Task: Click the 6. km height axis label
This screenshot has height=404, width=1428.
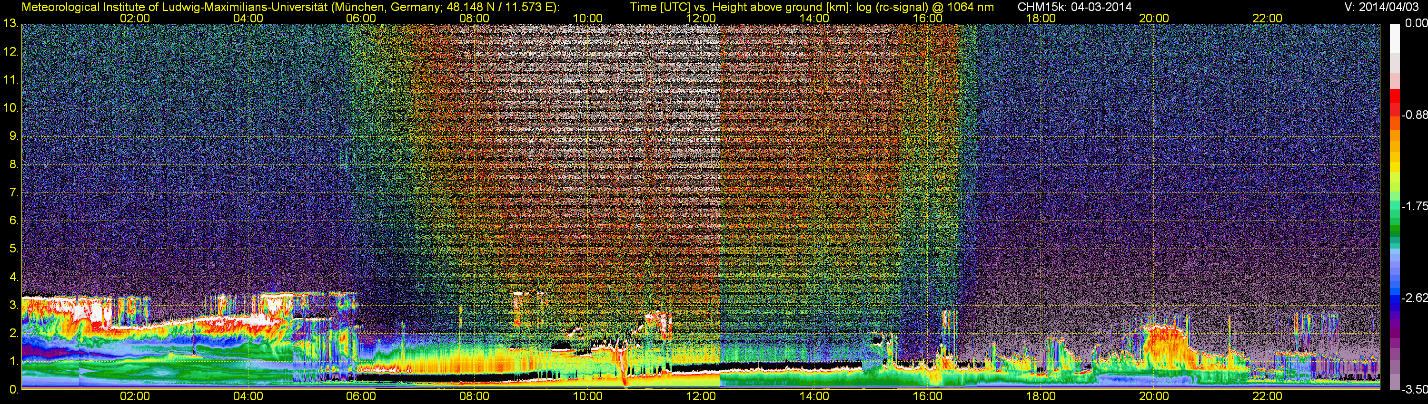Action: [14, 220]
